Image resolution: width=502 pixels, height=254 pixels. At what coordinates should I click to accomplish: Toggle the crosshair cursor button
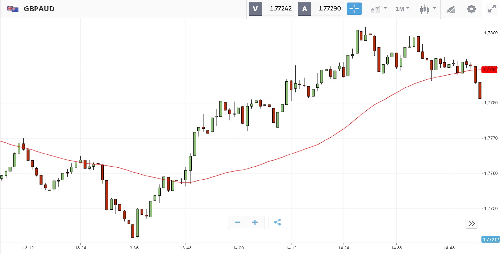pyautogui.click(x=354, y=9)
